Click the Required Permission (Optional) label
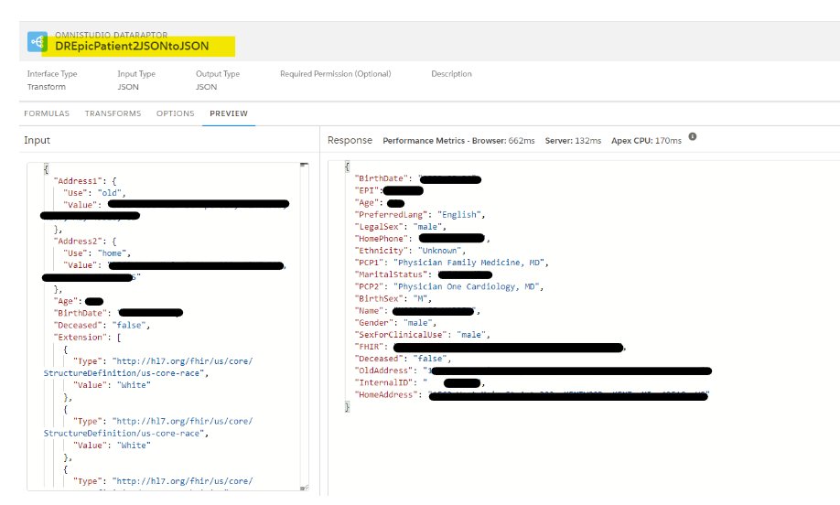Screen dimensions: 840x505 pyautogui.click(x=335, y=74)
